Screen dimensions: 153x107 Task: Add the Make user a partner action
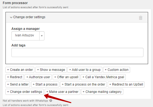point(62,92)
